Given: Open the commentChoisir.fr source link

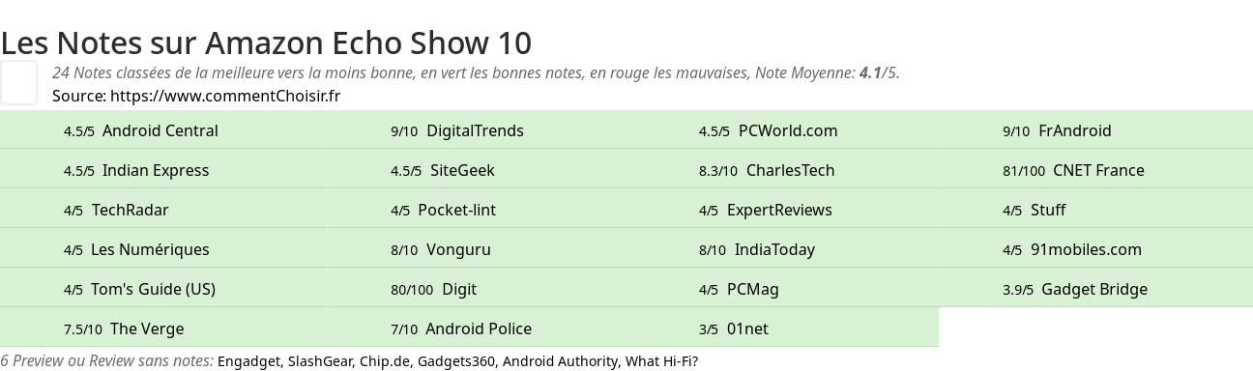Looking at the screenshot, I should [225, 96].
